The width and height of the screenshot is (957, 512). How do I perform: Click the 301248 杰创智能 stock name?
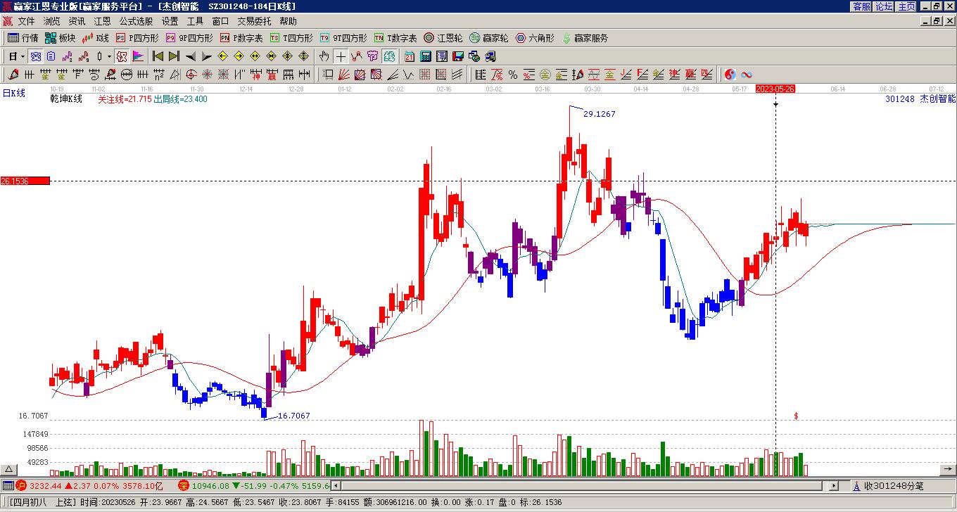coord(920,99)
